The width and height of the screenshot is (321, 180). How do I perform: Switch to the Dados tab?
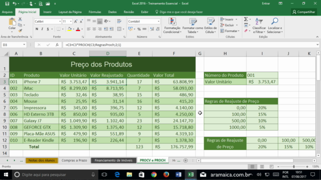(112, 12)
